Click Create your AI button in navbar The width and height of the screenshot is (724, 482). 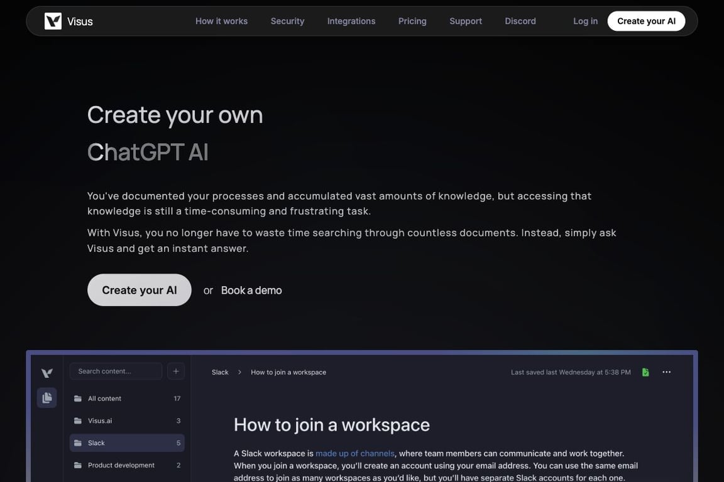(646, 21)
